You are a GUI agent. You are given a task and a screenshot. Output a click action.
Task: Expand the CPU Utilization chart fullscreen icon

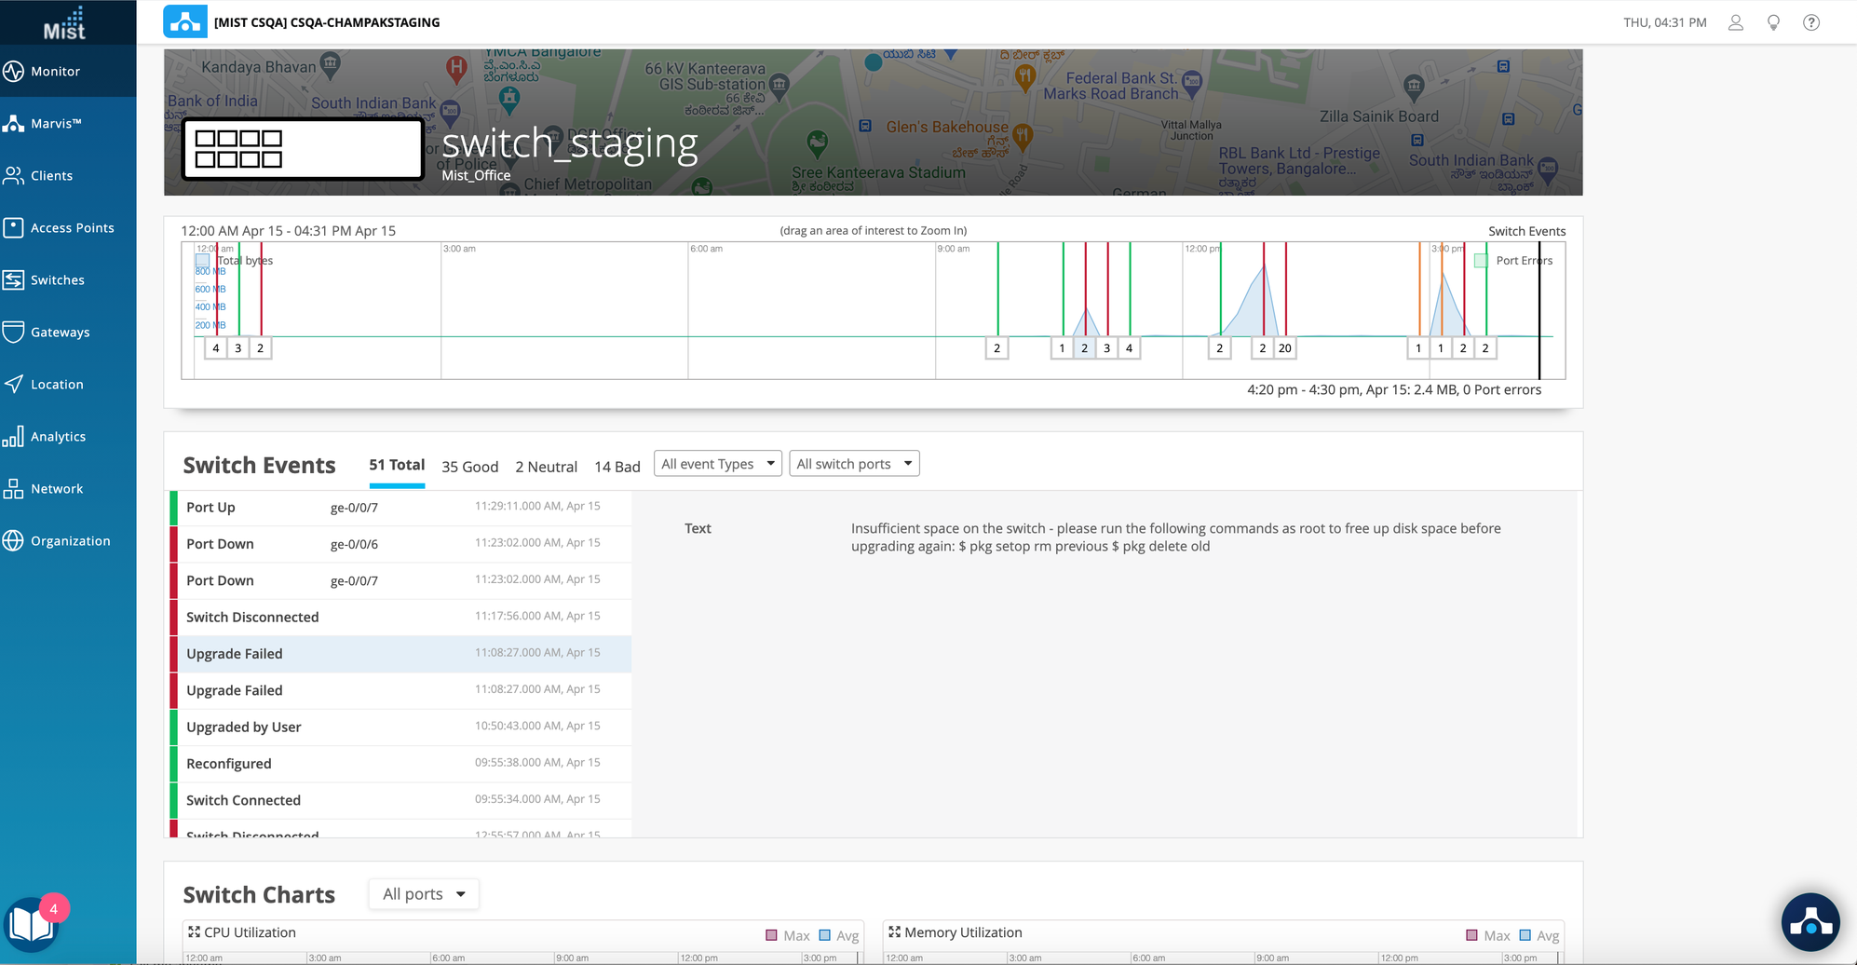coord(194,932)
